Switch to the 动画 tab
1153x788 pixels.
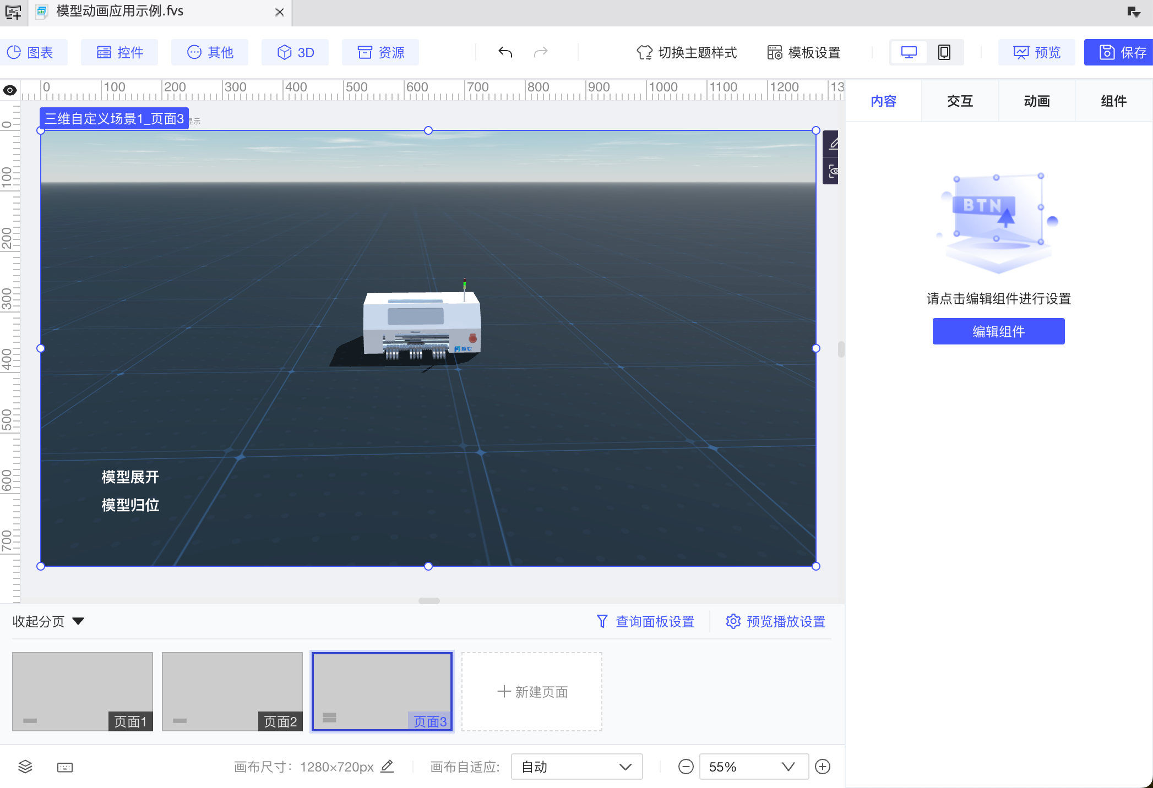coord(1037,101)
